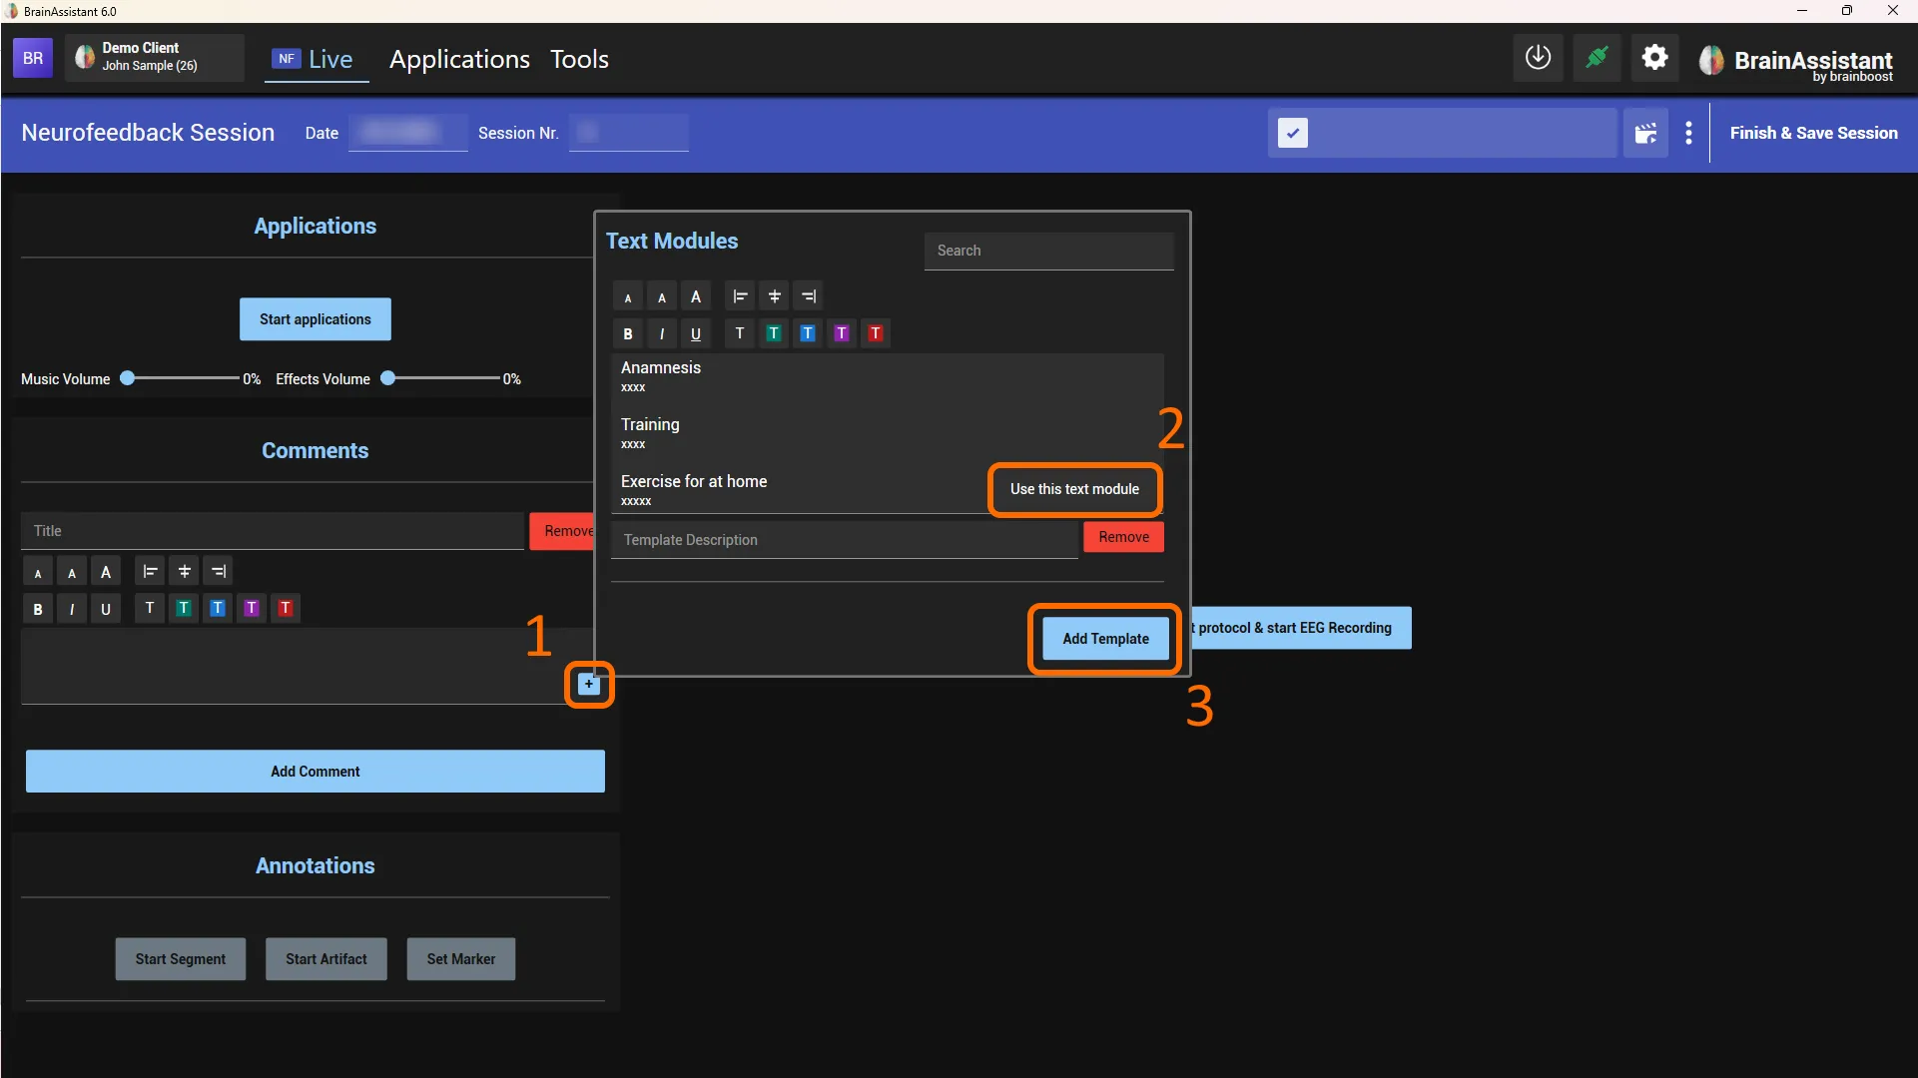
Task: Click Use this text module
Action: click(x=1074, y=489)
